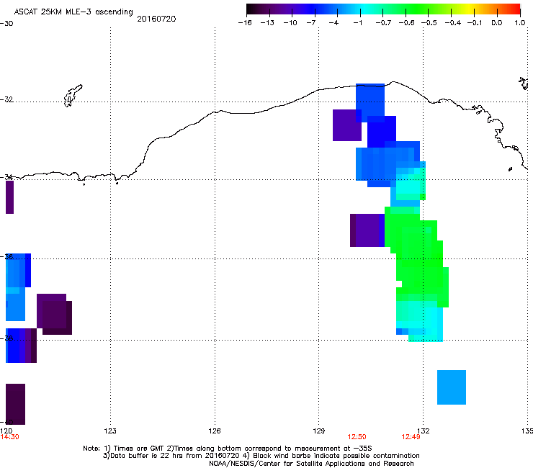533x468 pixels.
Task: Click the note line about GMT times
Action: (228, 449)
